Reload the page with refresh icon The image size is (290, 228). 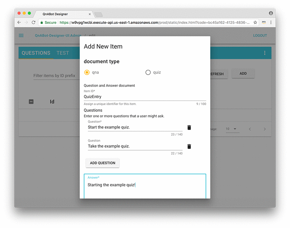tap(33, 22)
